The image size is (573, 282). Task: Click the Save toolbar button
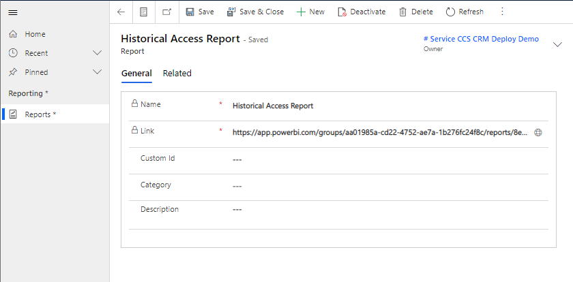[200, 12]
